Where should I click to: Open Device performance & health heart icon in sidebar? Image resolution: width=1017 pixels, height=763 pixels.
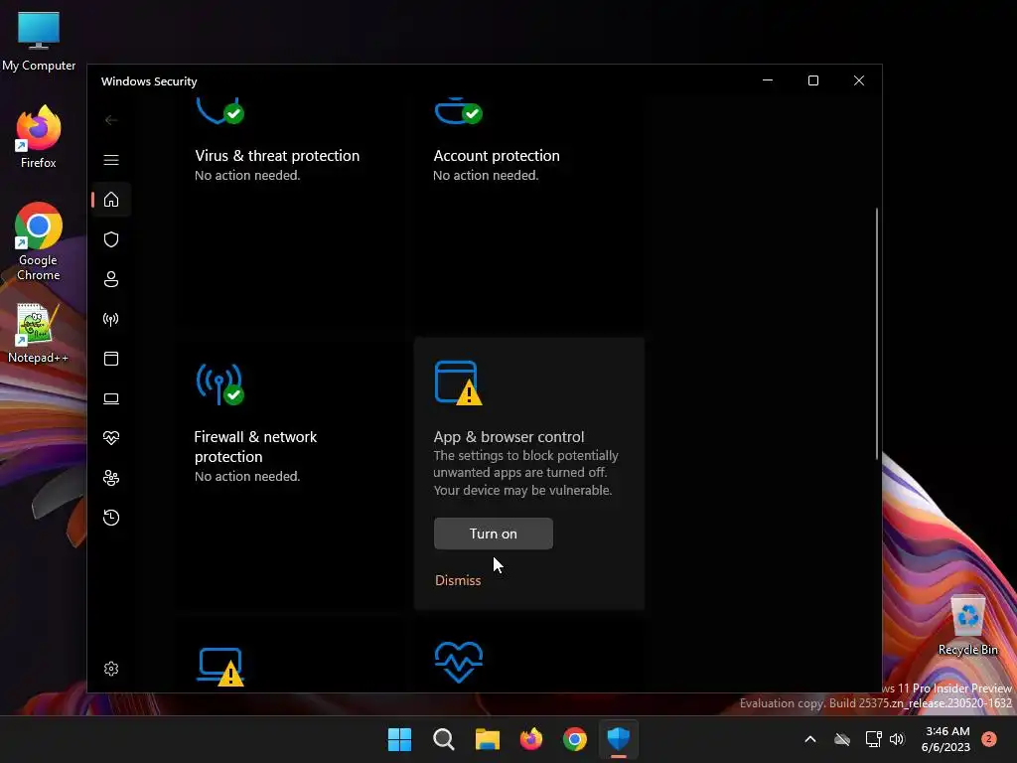[111, 438]
